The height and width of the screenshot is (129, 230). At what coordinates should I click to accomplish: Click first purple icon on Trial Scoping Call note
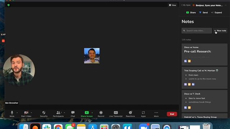point(185,85)
